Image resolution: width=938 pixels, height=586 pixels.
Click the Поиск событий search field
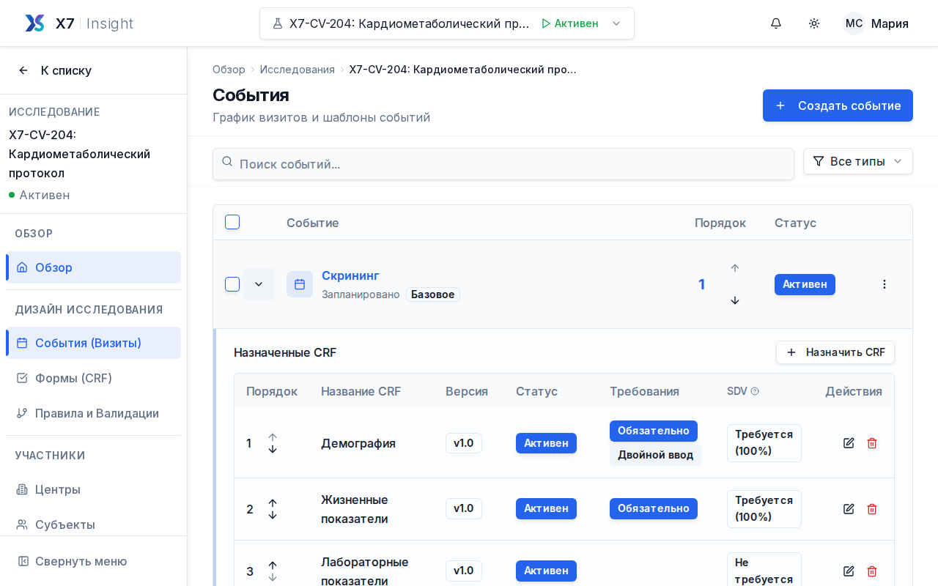click(x=503, y=164)
